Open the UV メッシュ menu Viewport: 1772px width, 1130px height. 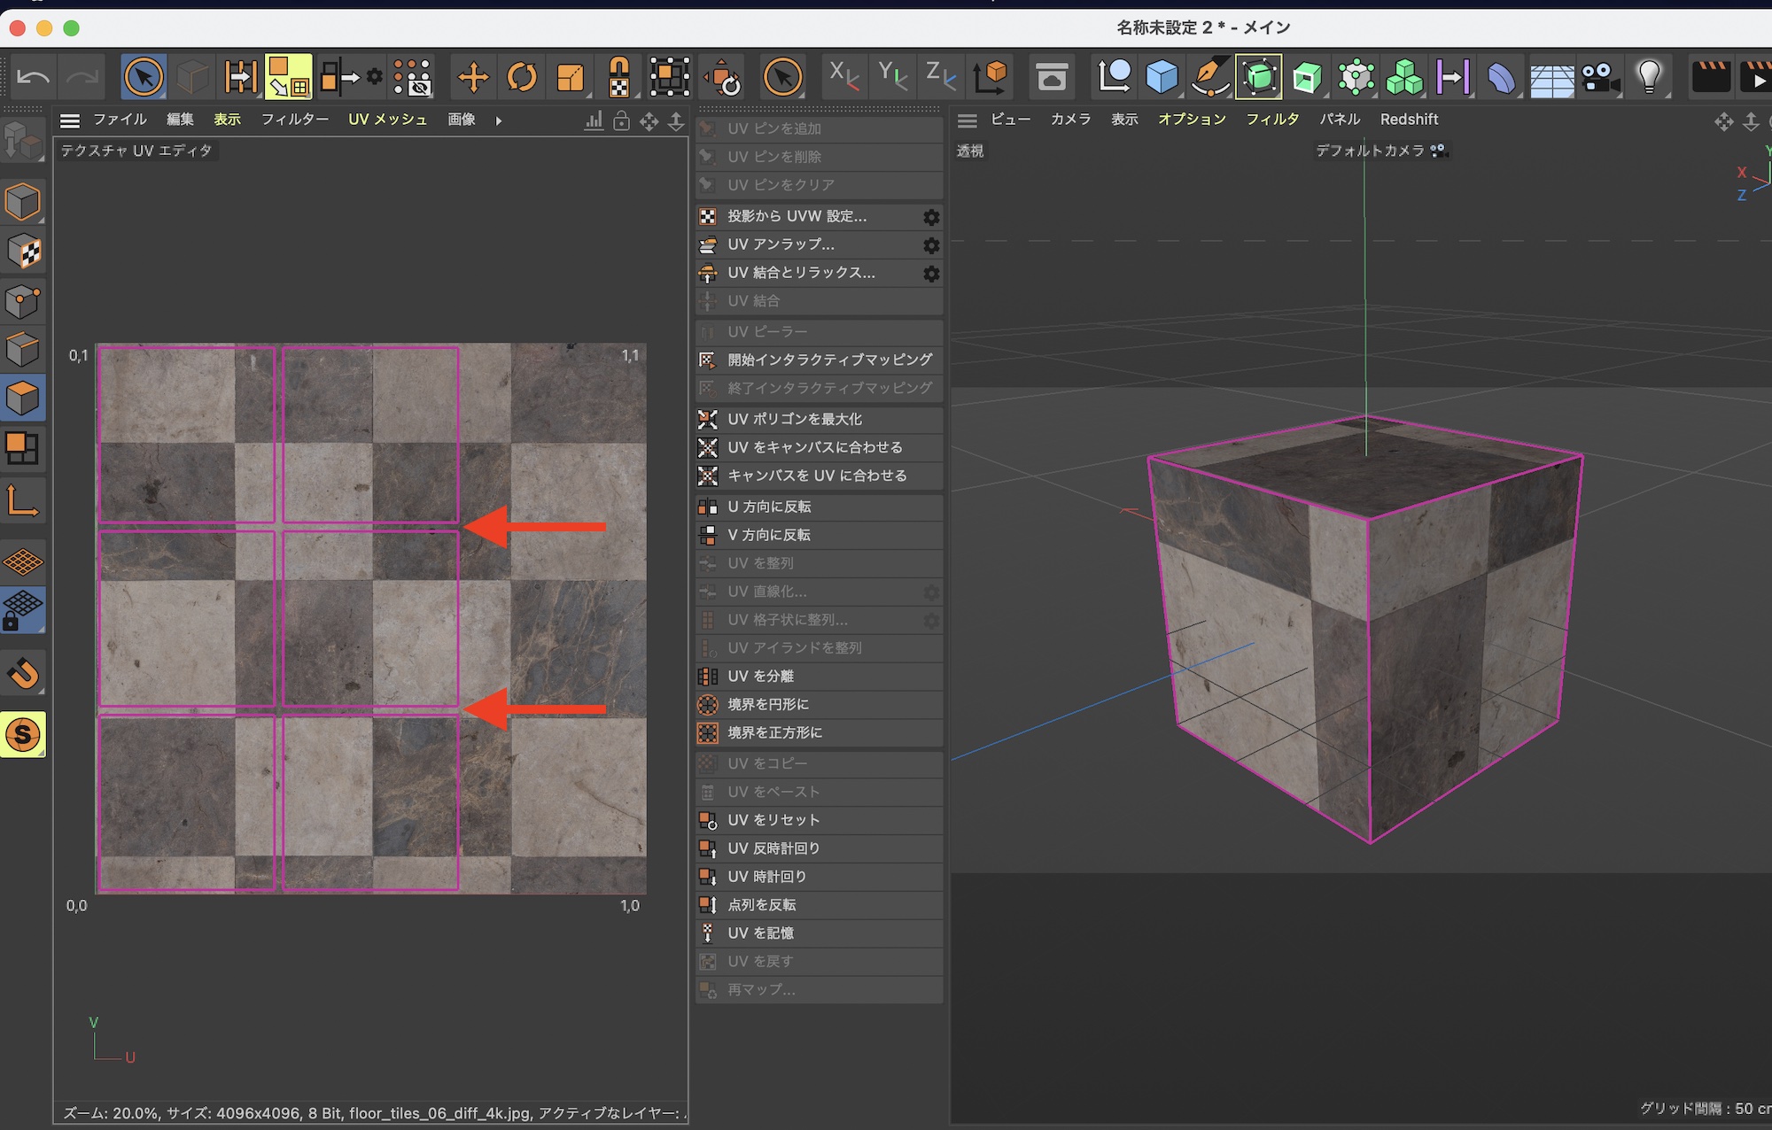click(x=387, y=120)
